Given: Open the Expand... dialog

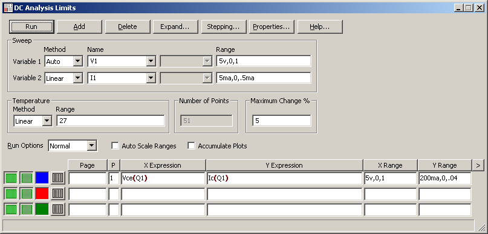Looking at the screenshot, I should [175, 27].
